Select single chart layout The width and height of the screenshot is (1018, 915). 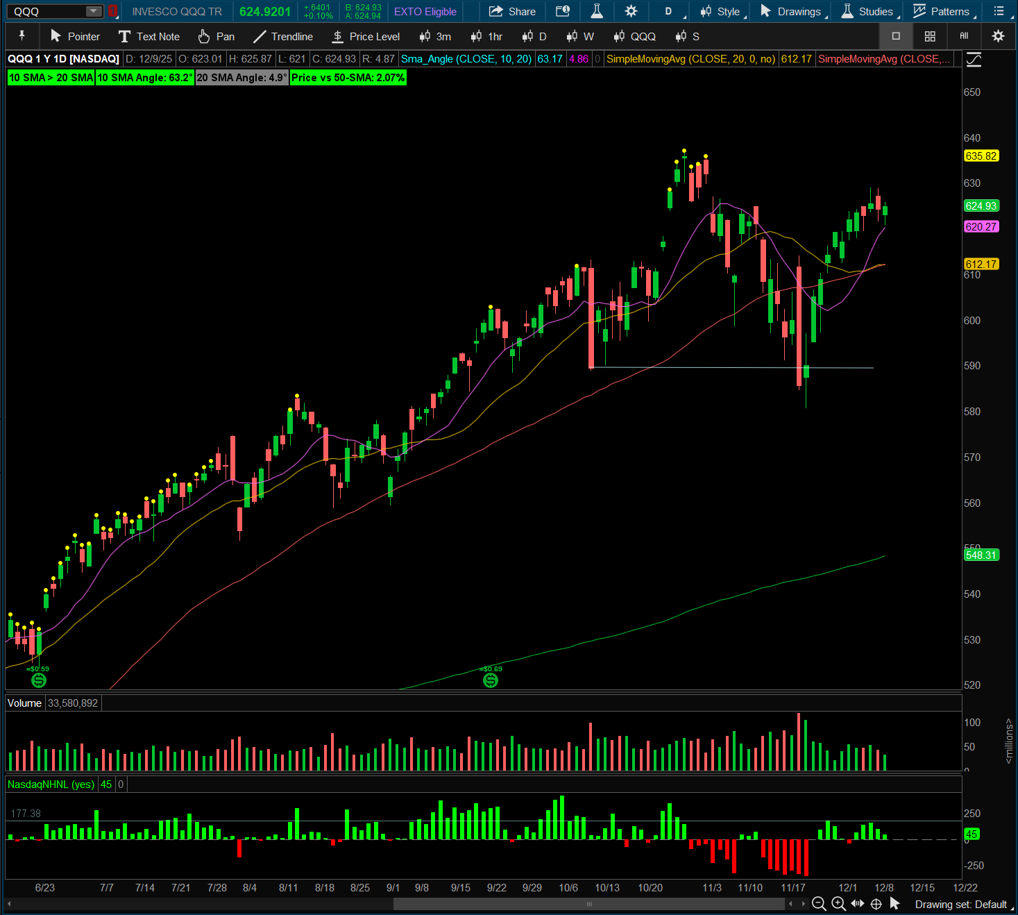[x=896, y=36]
